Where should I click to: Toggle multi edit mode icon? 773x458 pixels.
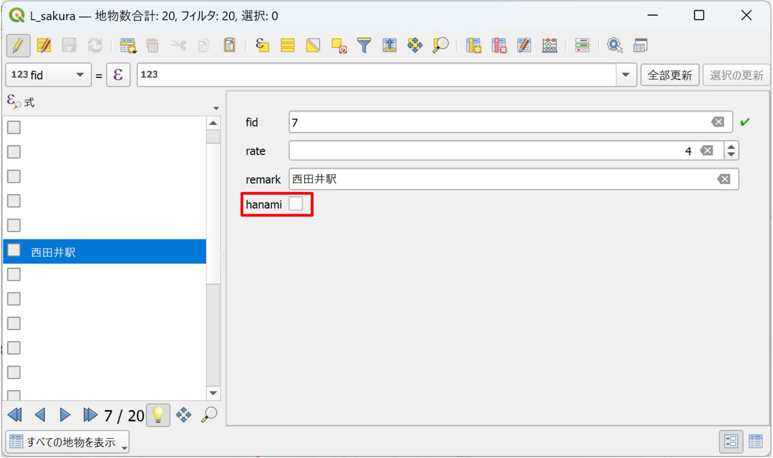coord(44,46)
